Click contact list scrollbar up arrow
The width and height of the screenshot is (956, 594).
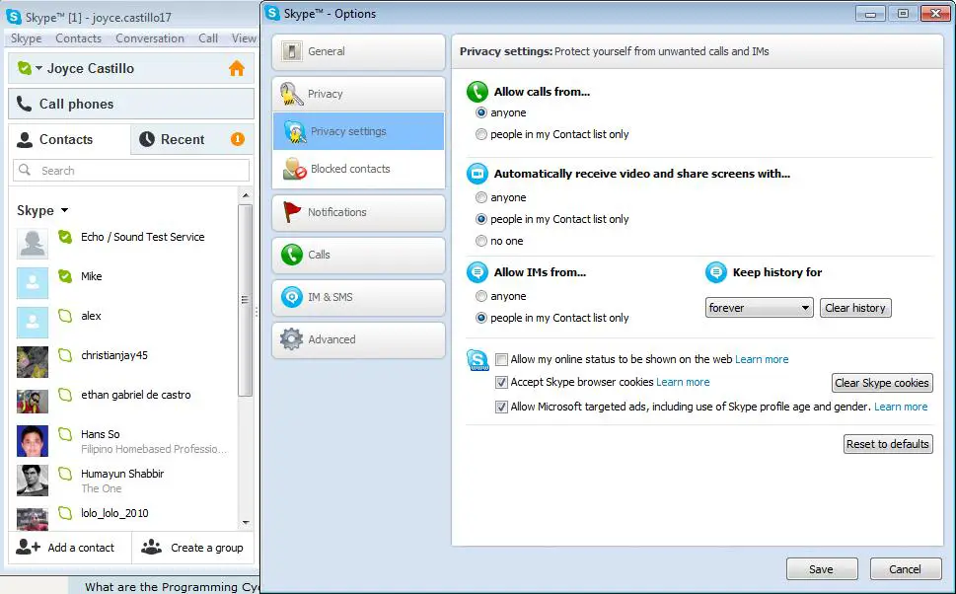[x=246, y=195]
